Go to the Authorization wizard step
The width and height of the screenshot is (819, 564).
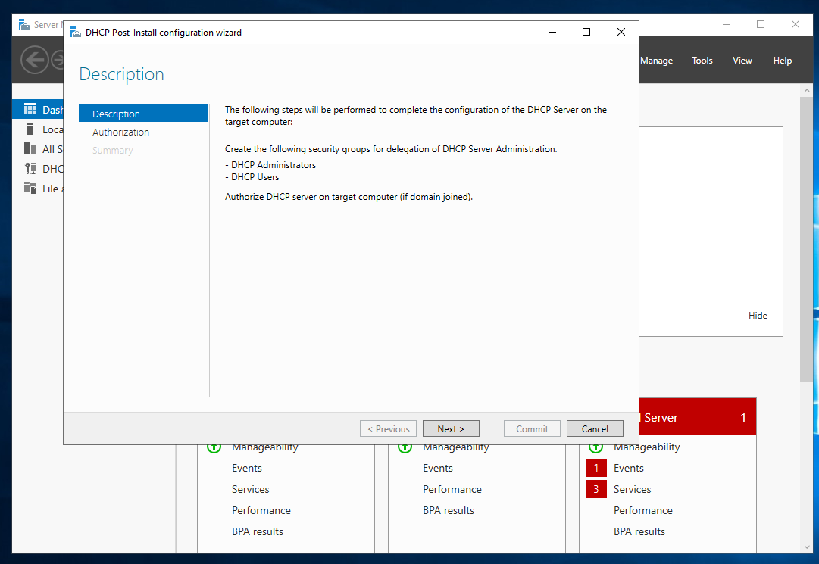coord(121,132)
